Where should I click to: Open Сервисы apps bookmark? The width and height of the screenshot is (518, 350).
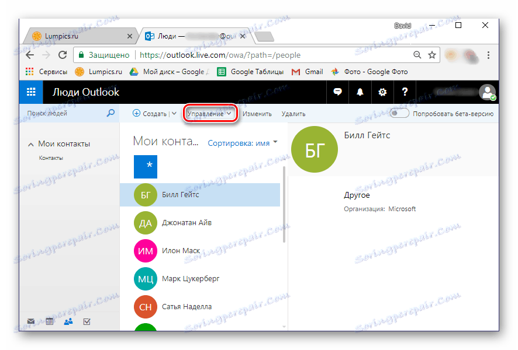tap(46, 72)
